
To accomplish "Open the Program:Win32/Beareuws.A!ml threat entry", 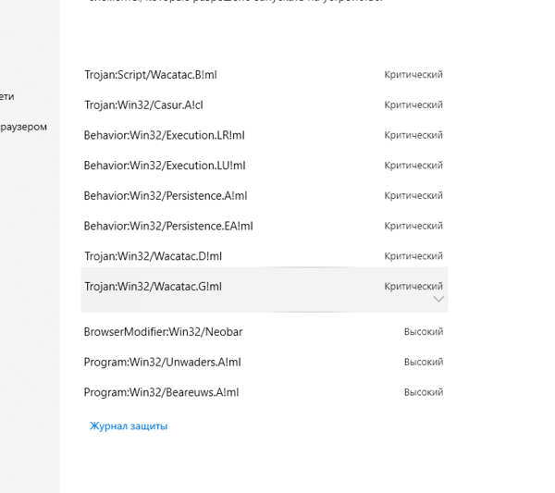I will pyautogui.click(x=161, y=392).
